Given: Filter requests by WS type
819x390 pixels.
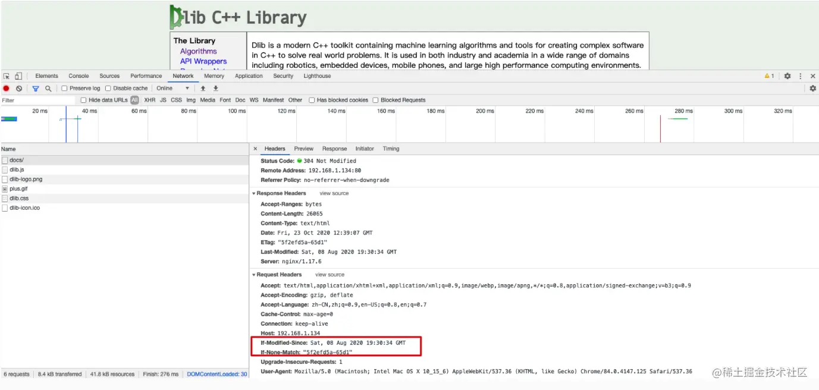Looking at the screenshot, I should 254,100.
